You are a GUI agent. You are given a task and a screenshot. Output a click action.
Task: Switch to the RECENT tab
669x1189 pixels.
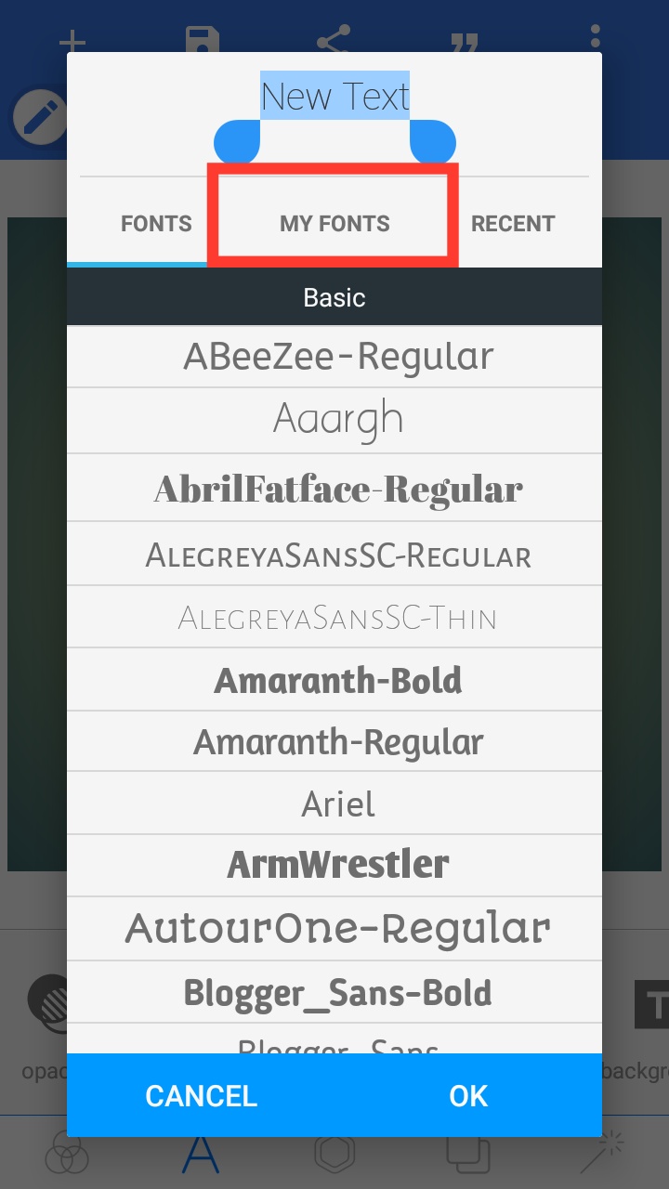click(x=513, y=223)
